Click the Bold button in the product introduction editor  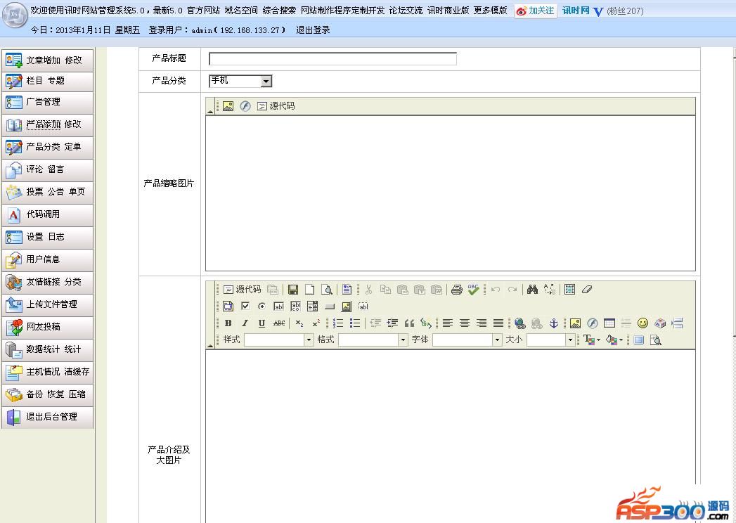coord(228,323)
